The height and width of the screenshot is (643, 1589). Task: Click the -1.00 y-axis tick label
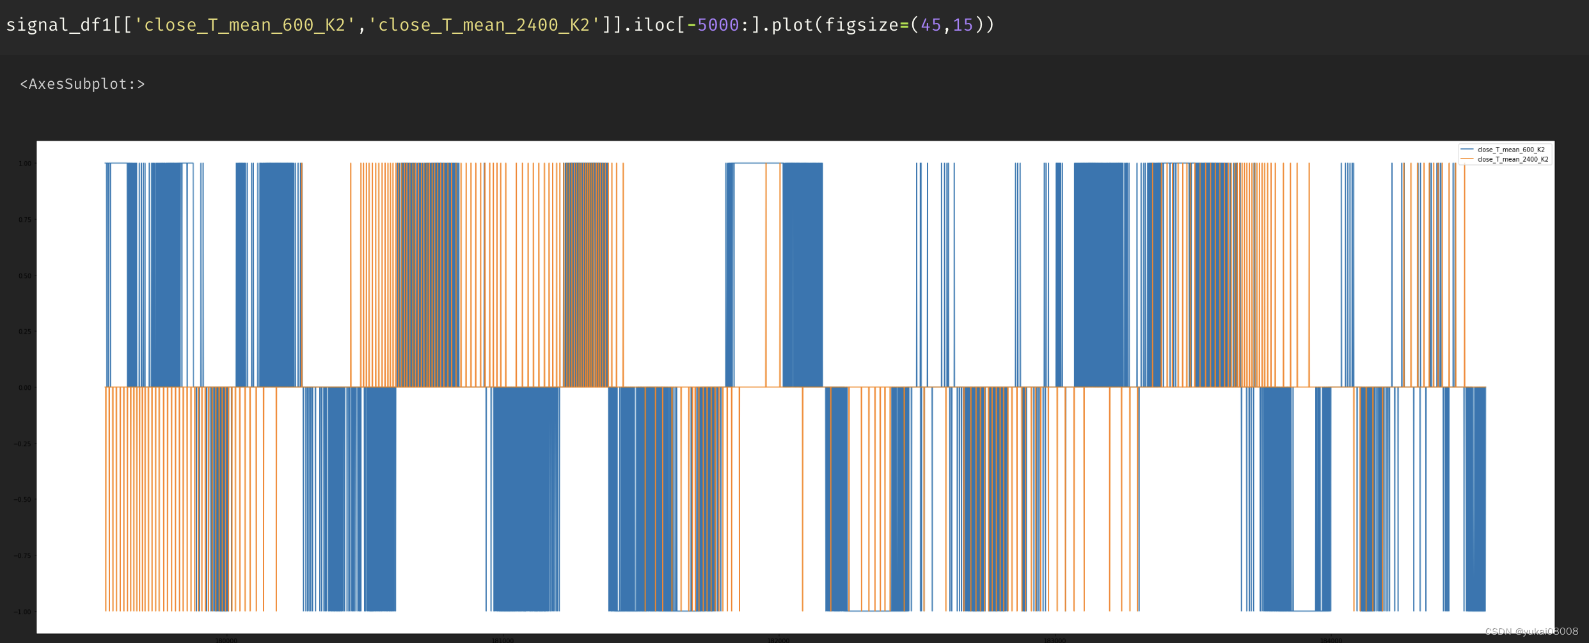[23, 611]
